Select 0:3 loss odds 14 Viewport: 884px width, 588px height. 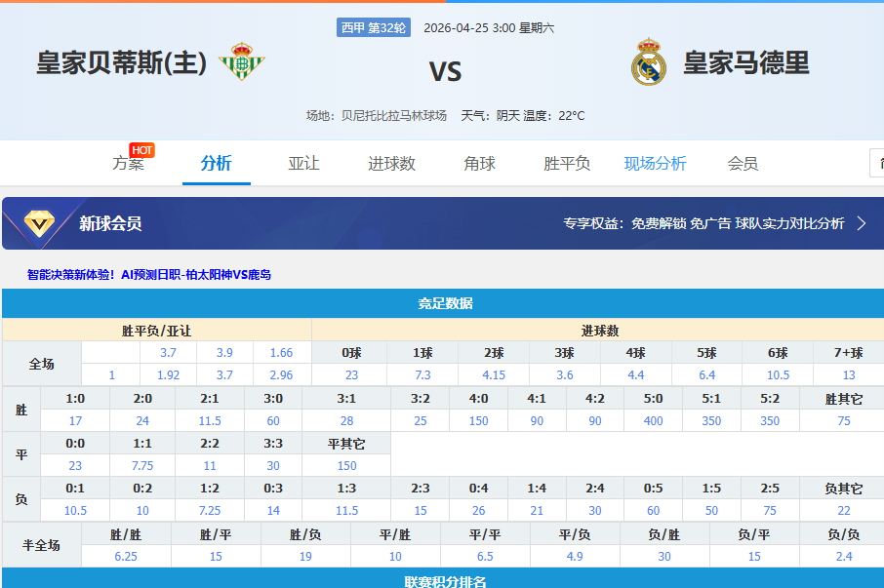point(273,511)
